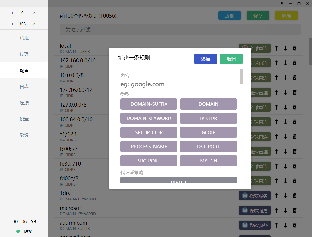Select GEOIP rule type
Image resolution: width=312 pixels, height=237 pixels.
(209, 132)
